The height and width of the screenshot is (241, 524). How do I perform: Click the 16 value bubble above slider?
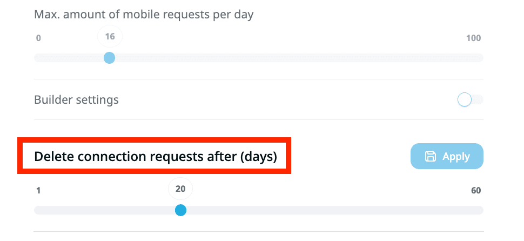pyautogui.click(x=110, y=37)
